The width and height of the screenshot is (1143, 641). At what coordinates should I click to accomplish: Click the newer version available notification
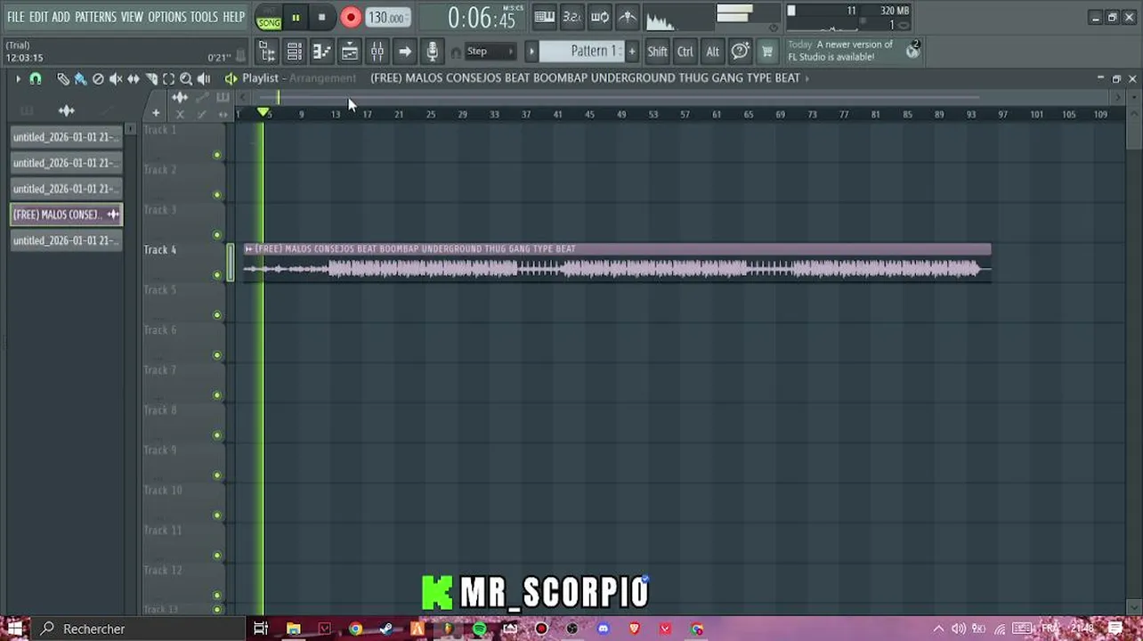(839, 51)
